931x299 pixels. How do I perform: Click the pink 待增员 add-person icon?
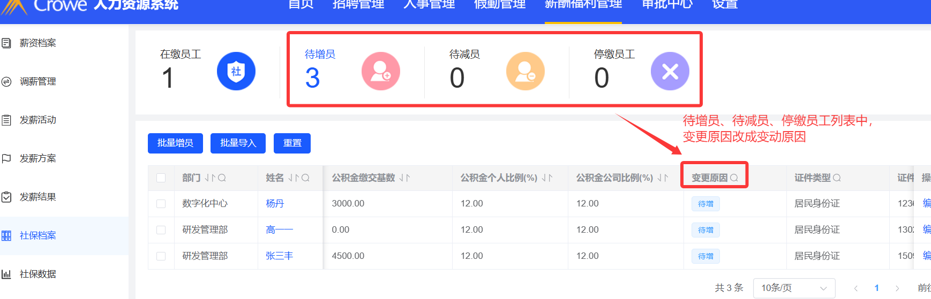pyautogui.click(x=381, y=71)
